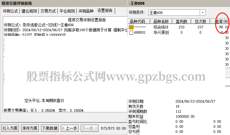Sort by the 品种名称 column header
Image resolution: width=230 pixels, height=135 pixels.
coord(161,21)
